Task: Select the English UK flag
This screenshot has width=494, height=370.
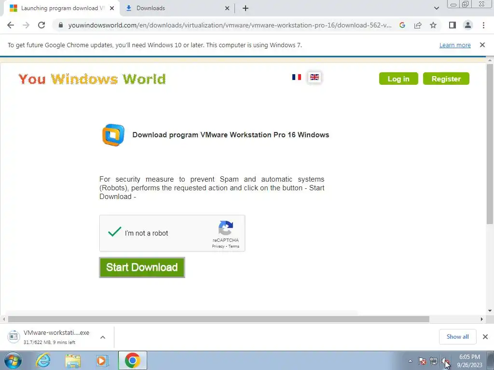Action: coord(315,77)
